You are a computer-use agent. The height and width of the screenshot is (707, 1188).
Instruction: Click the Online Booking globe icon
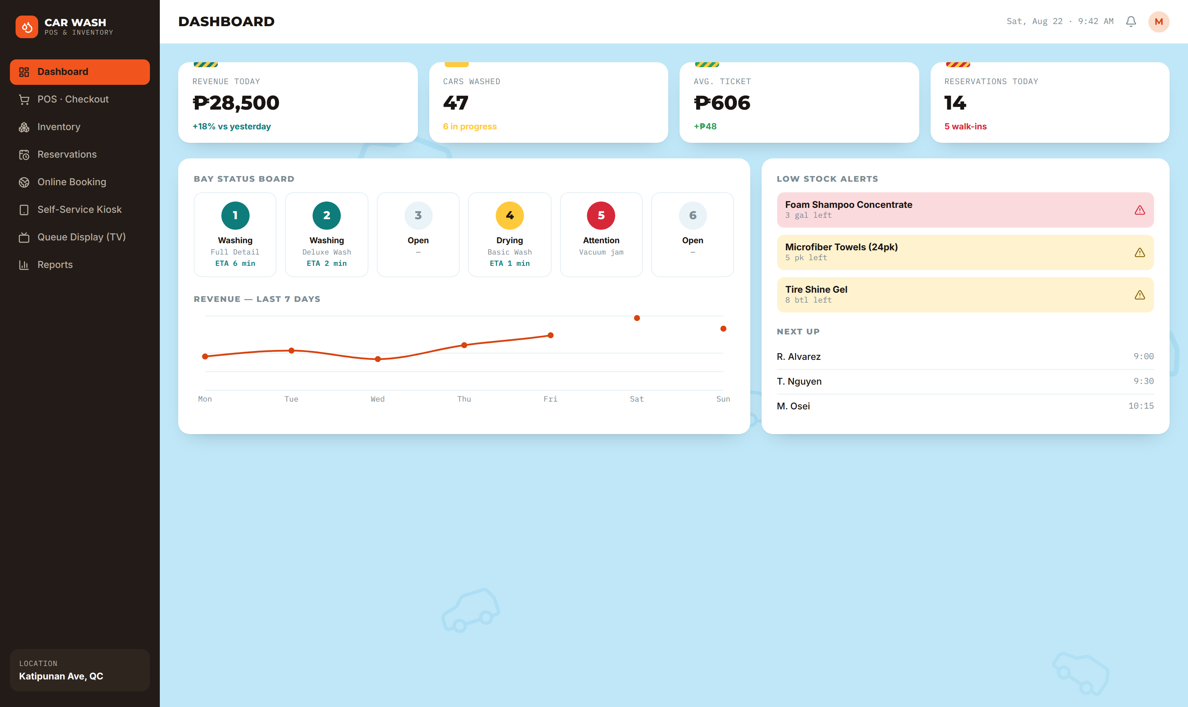coord(24,182)
